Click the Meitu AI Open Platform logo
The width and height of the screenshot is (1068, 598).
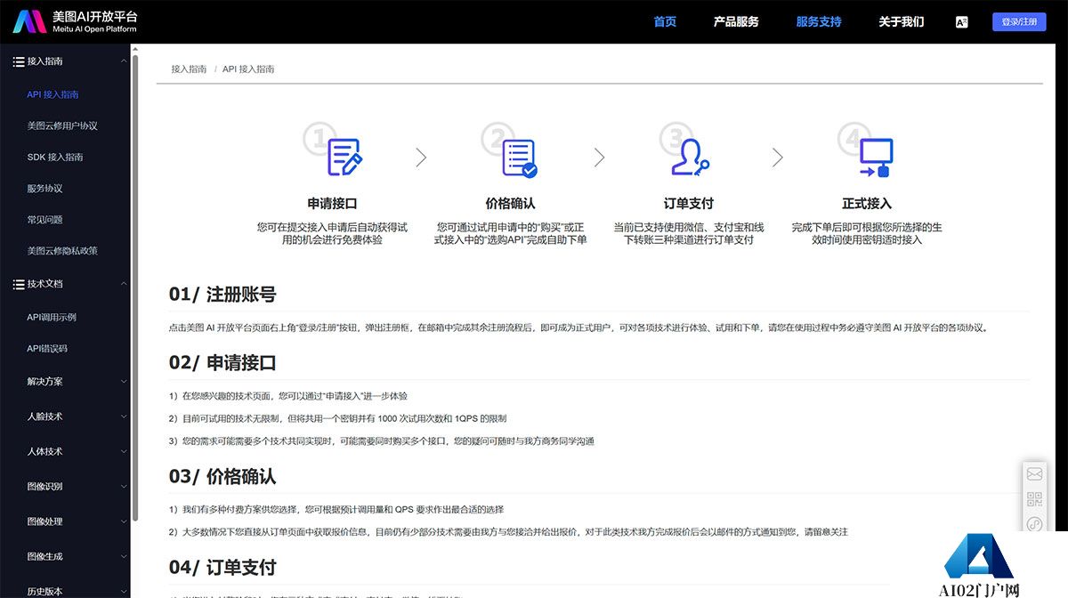click(x=75, y=22)
